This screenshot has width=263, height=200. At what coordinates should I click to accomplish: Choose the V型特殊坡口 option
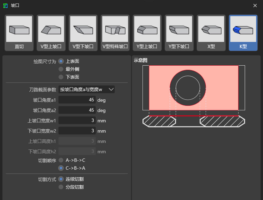point(115,32)
